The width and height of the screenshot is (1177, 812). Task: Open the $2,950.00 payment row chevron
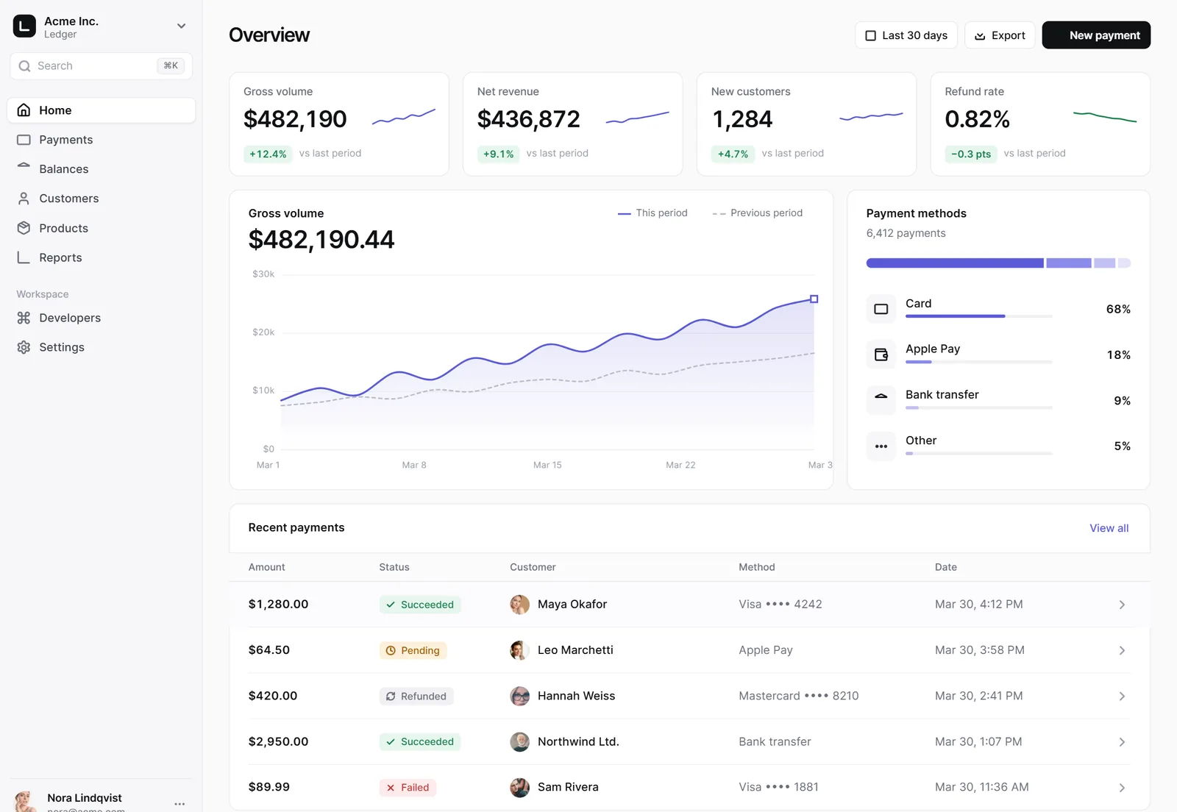pos(1122,741)
